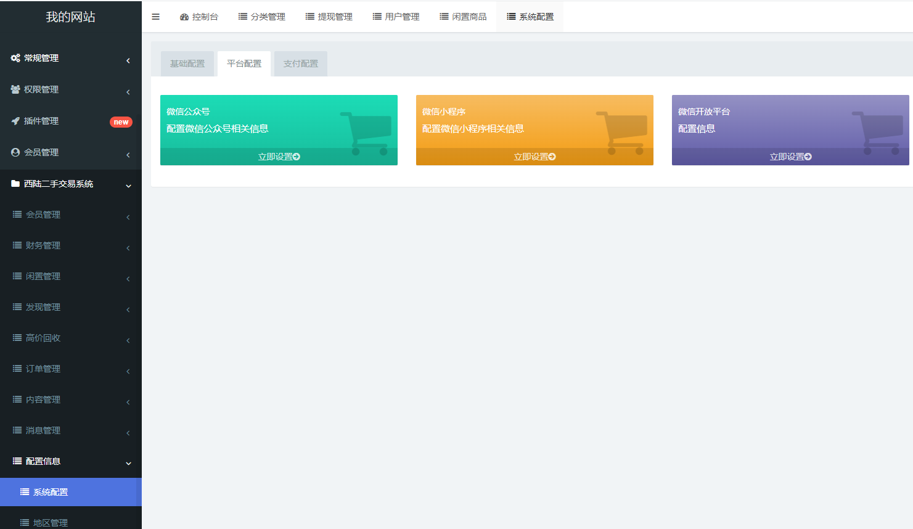Switch to the 基础配置 tab
Image resolution: width=913 pixels, height=529 pixels.
(187, 64)
